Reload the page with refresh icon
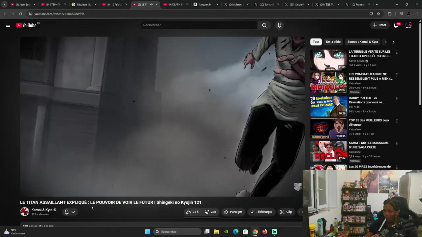This screenshot has width=422, height=237. [20, 14]
